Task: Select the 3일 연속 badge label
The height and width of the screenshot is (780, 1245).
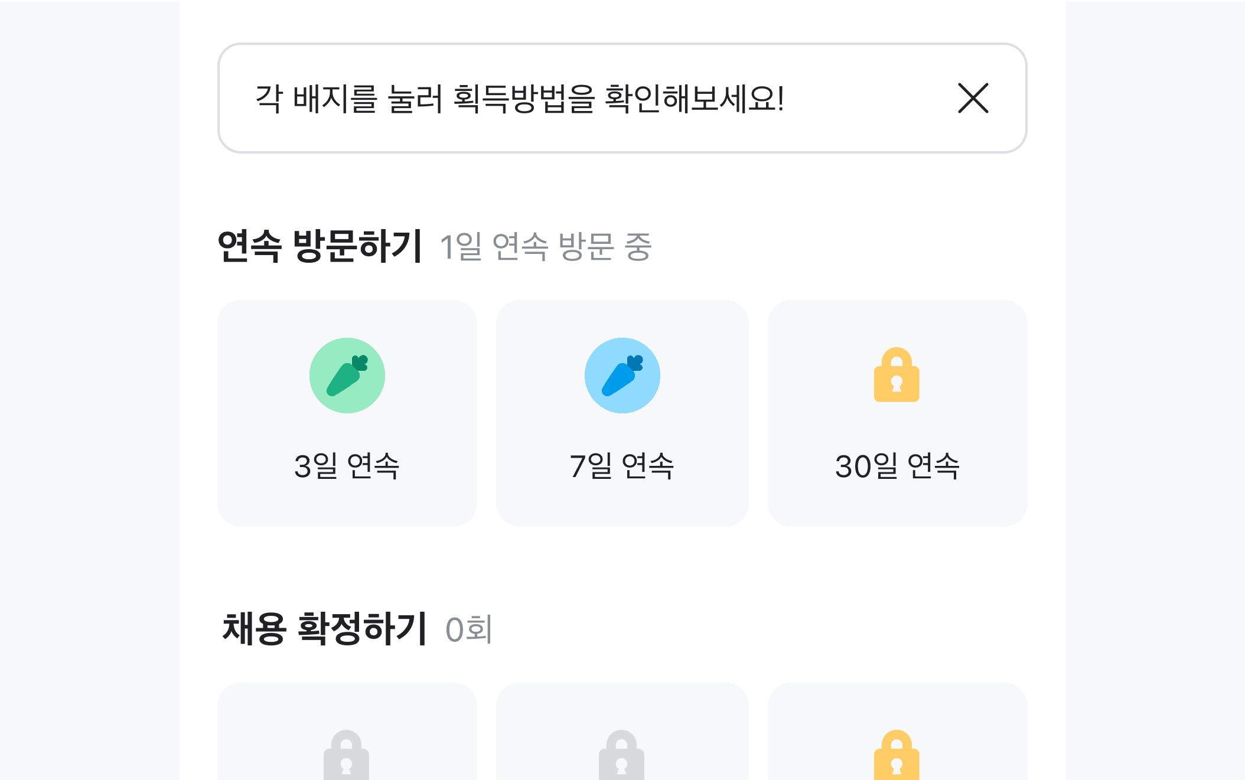Action: pos(347,466)
